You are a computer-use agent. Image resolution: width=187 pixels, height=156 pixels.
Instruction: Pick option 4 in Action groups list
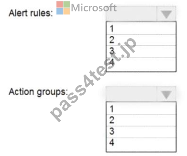pyautogui.click(x=141, y=145)
